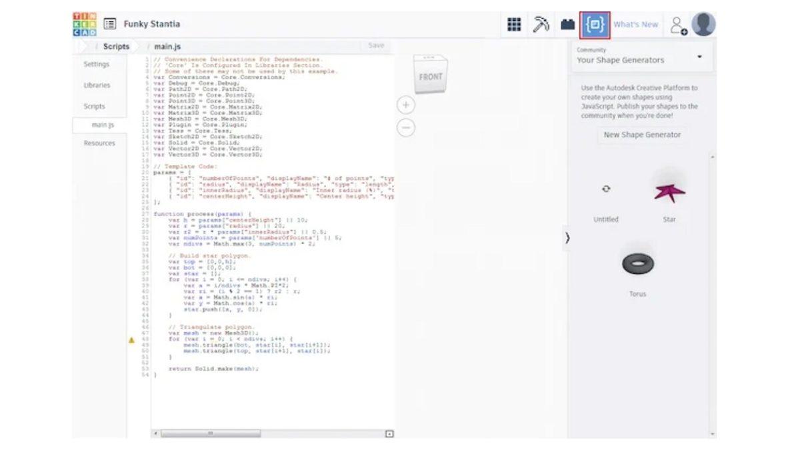Open the Libraries tab in sidebar

[x=97, y=85]
